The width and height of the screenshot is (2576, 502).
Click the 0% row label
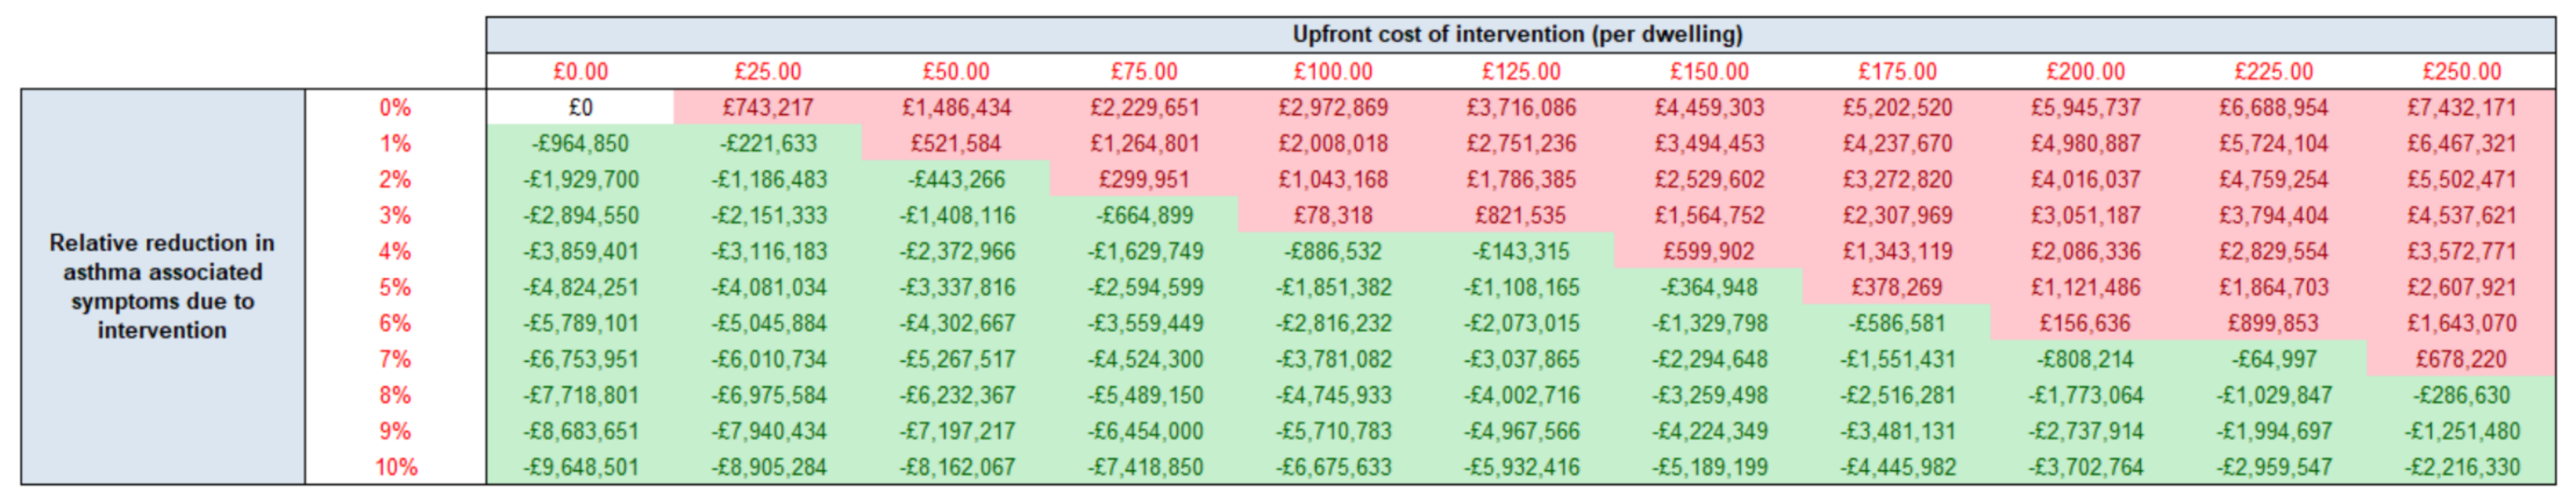(x=395, y=107)
